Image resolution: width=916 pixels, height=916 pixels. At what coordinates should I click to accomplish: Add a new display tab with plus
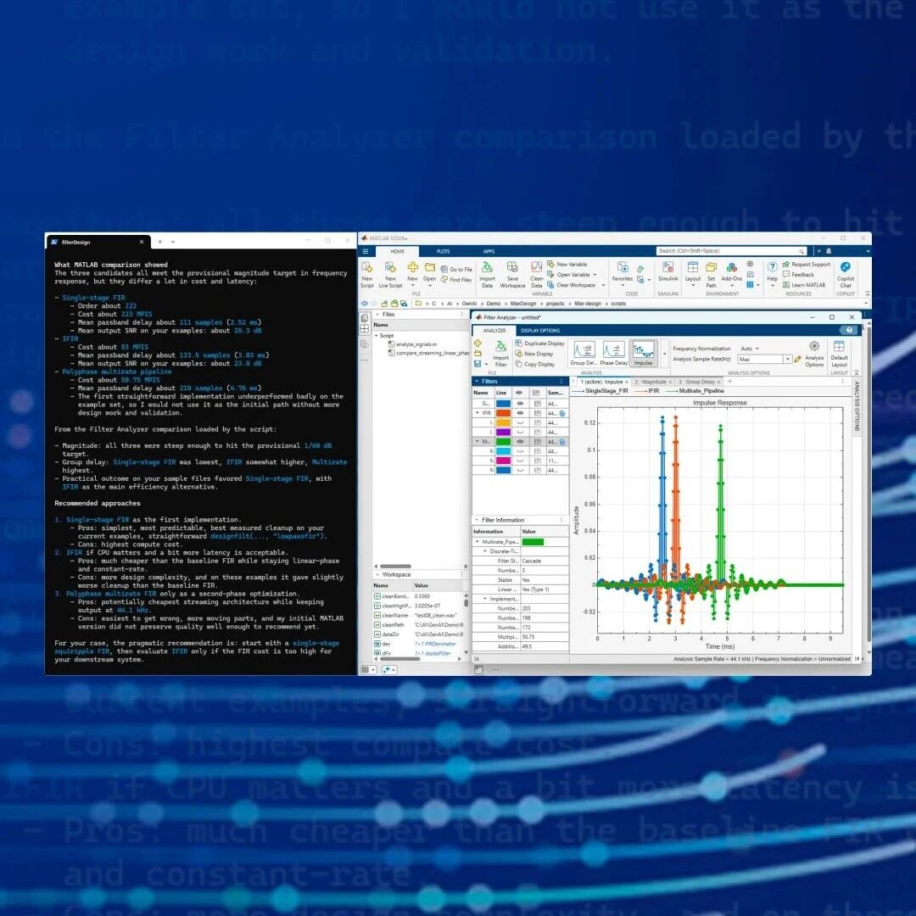point(729,382)
